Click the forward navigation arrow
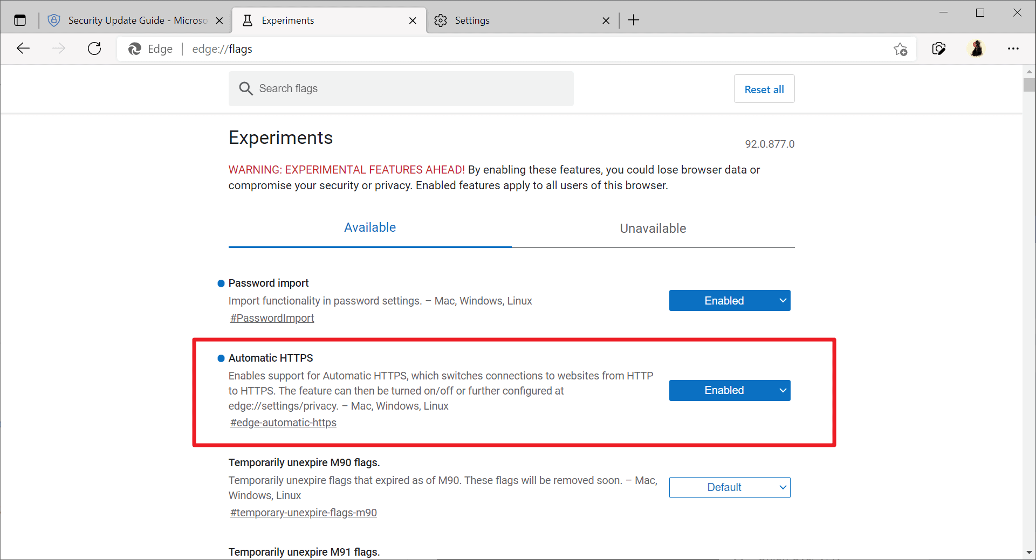 (59, 49)
